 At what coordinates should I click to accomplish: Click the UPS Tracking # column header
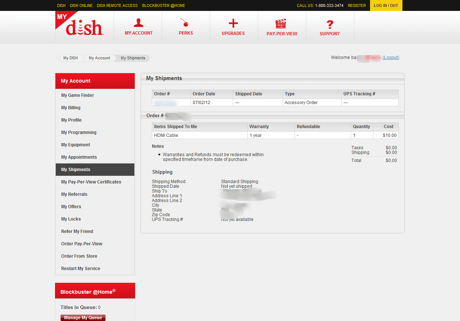pyautogui.click(x=370, y=94)
